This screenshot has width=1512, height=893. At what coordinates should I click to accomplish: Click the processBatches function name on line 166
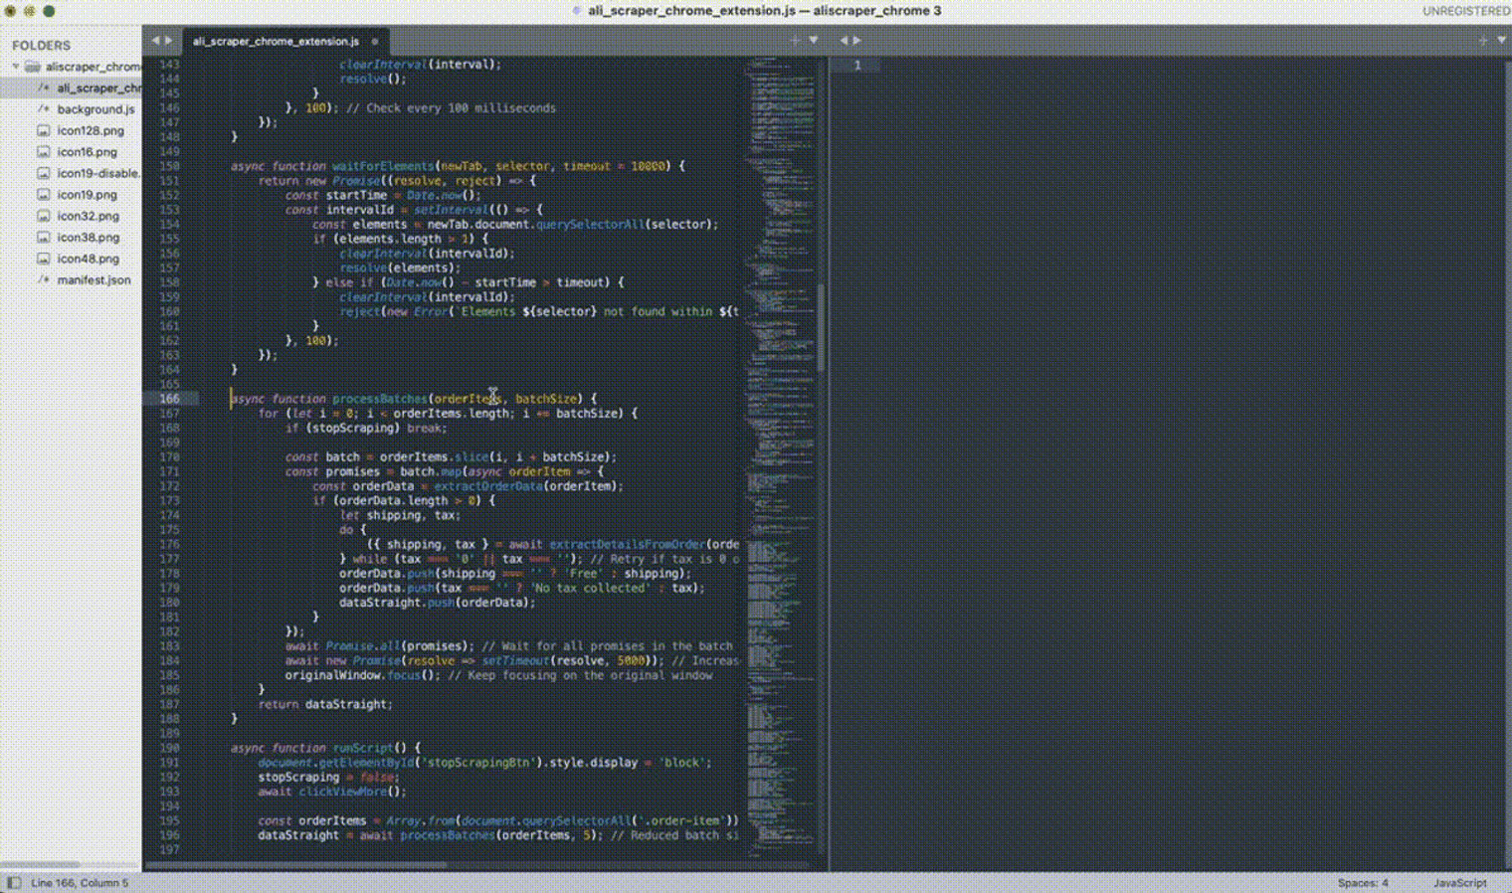click(379, 399)
